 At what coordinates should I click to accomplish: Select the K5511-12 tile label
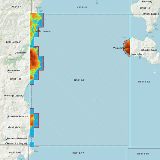click(144, 82)
